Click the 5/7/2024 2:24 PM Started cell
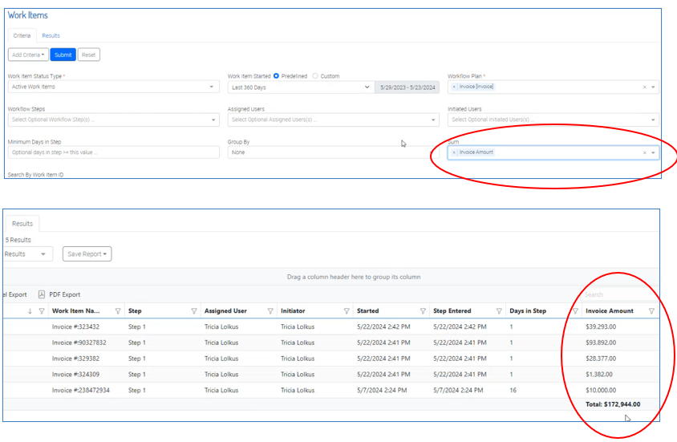Viewport: 677px width, 442px height. [x=382, y=390]
